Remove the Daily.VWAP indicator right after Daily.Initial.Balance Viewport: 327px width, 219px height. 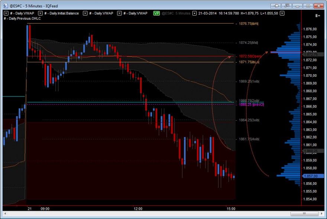(x=85, y=13)
